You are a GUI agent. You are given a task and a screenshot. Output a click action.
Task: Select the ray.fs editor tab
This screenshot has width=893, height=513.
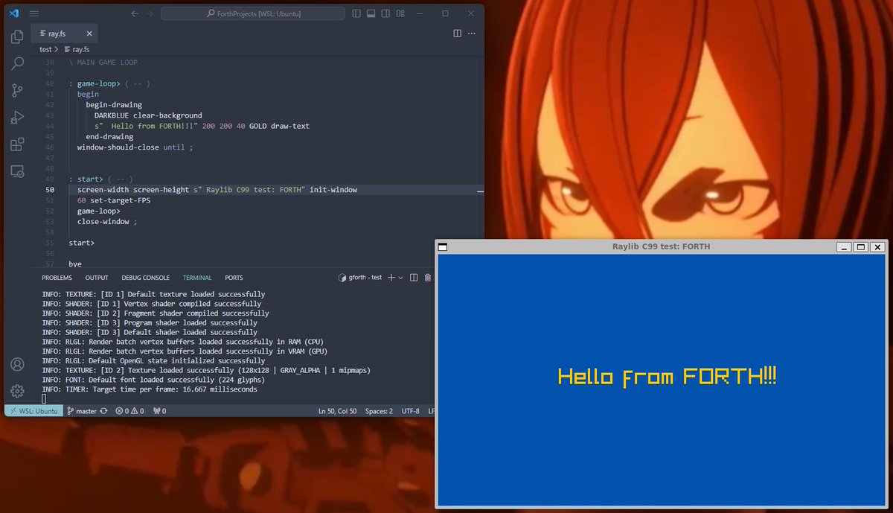pyautogui.click(x=65, y=34)
